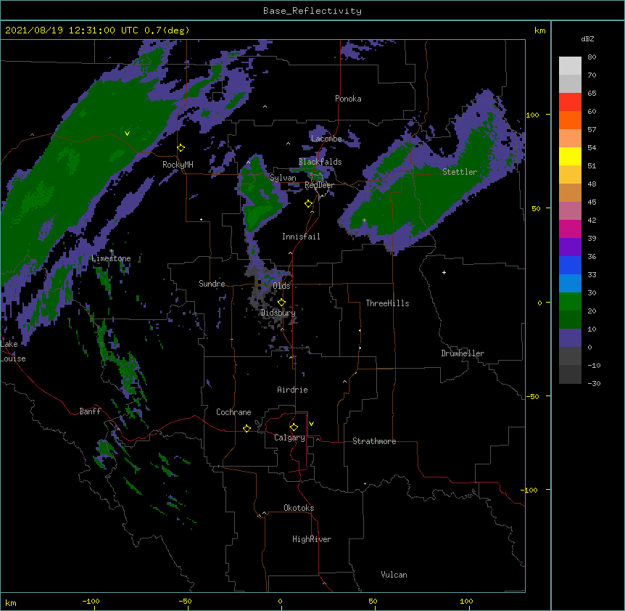
Task: Click the dBZ legend heading
Action: (x=587, y=38)
